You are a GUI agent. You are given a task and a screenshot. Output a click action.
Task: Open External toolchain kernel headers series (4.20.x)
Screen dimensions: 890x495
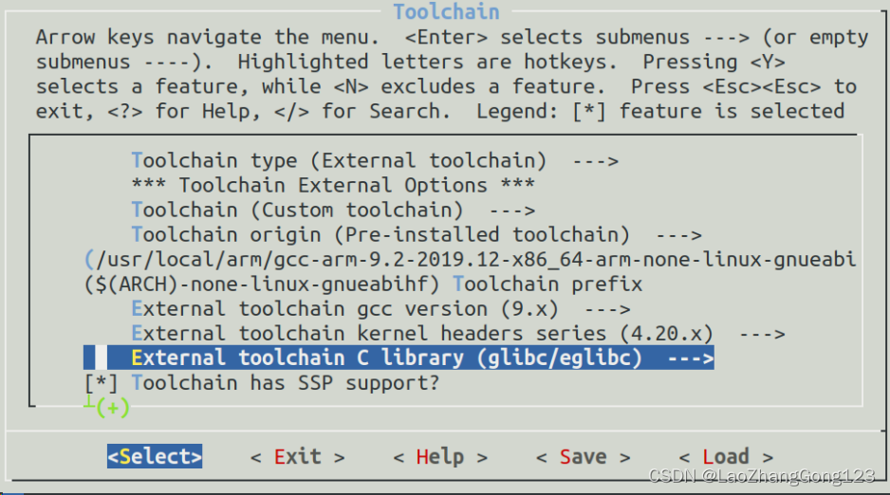tap(458, 334)
